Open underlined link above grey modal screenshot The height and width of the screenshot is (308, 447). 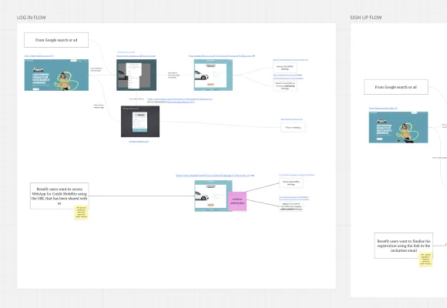[136, 56]
